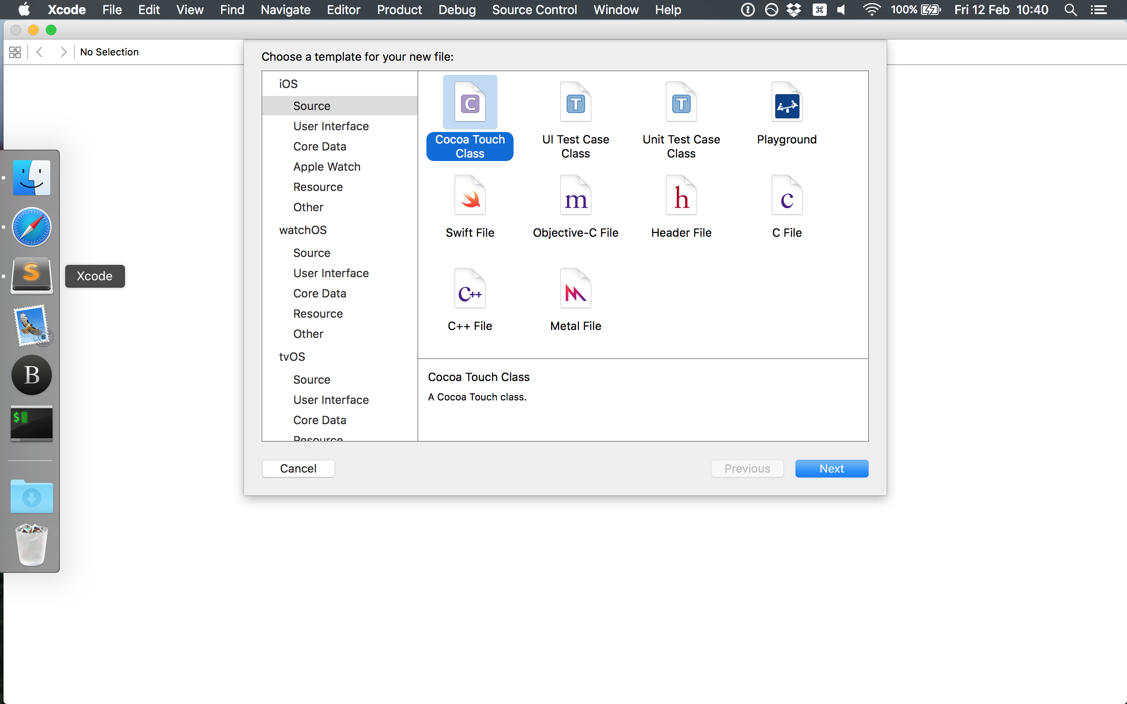The width and height of the screenshot is (1127, 704).
Task: Expand the tvOS section
Action: tap(292, 356)
